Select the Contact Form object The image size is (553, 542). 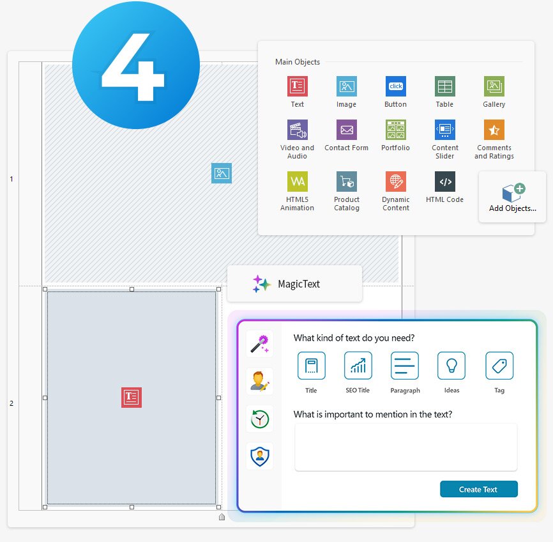pyautogui.click(x=346, y=130)
